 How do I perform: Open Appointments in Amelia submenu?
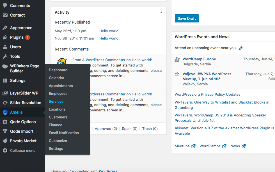[61, 86]
